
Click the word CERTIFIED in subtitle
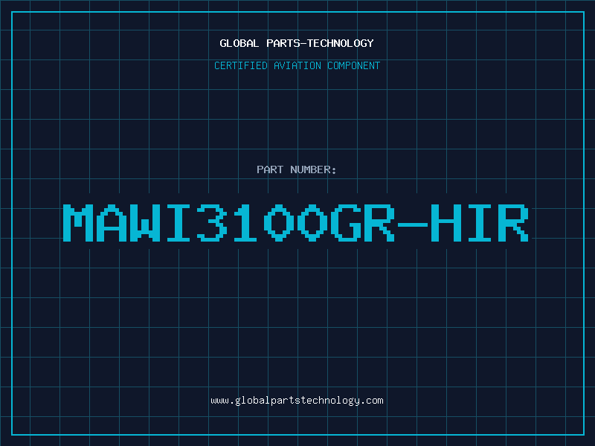click(x=241, y=65)
